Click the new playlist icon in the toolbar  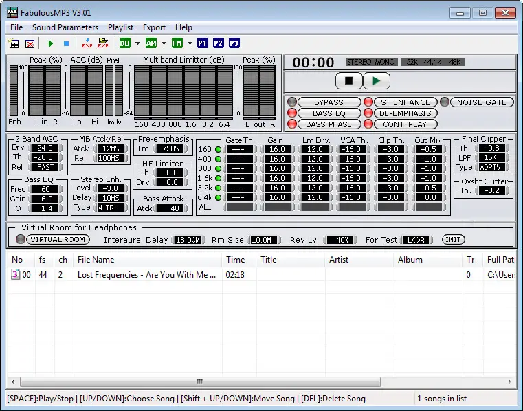click(x=14, y=43)
